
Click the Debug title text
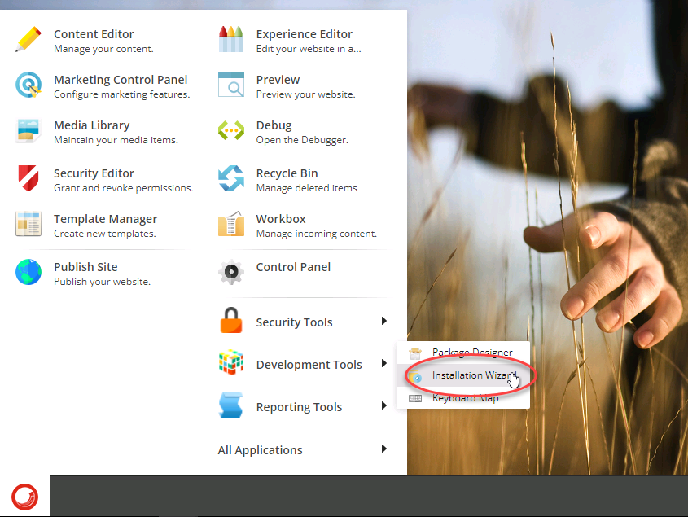(274, 125)
